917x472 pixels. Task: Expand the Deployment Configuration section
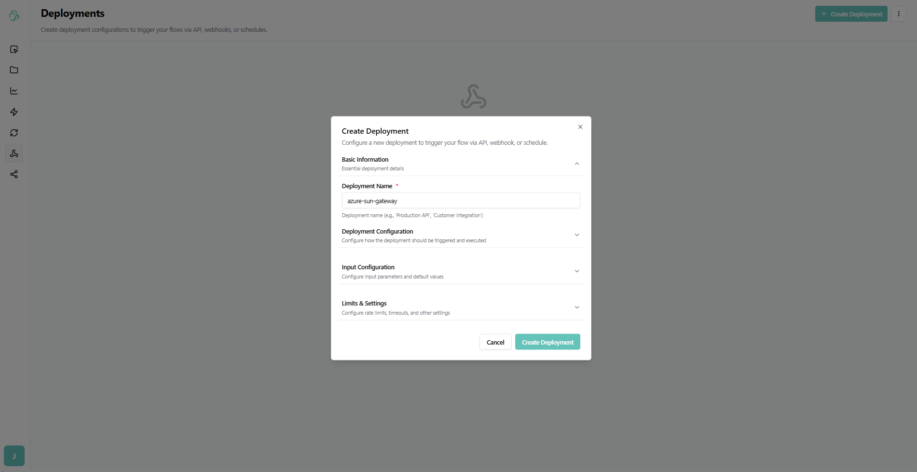pyautogui.click(x=576, y=235)
